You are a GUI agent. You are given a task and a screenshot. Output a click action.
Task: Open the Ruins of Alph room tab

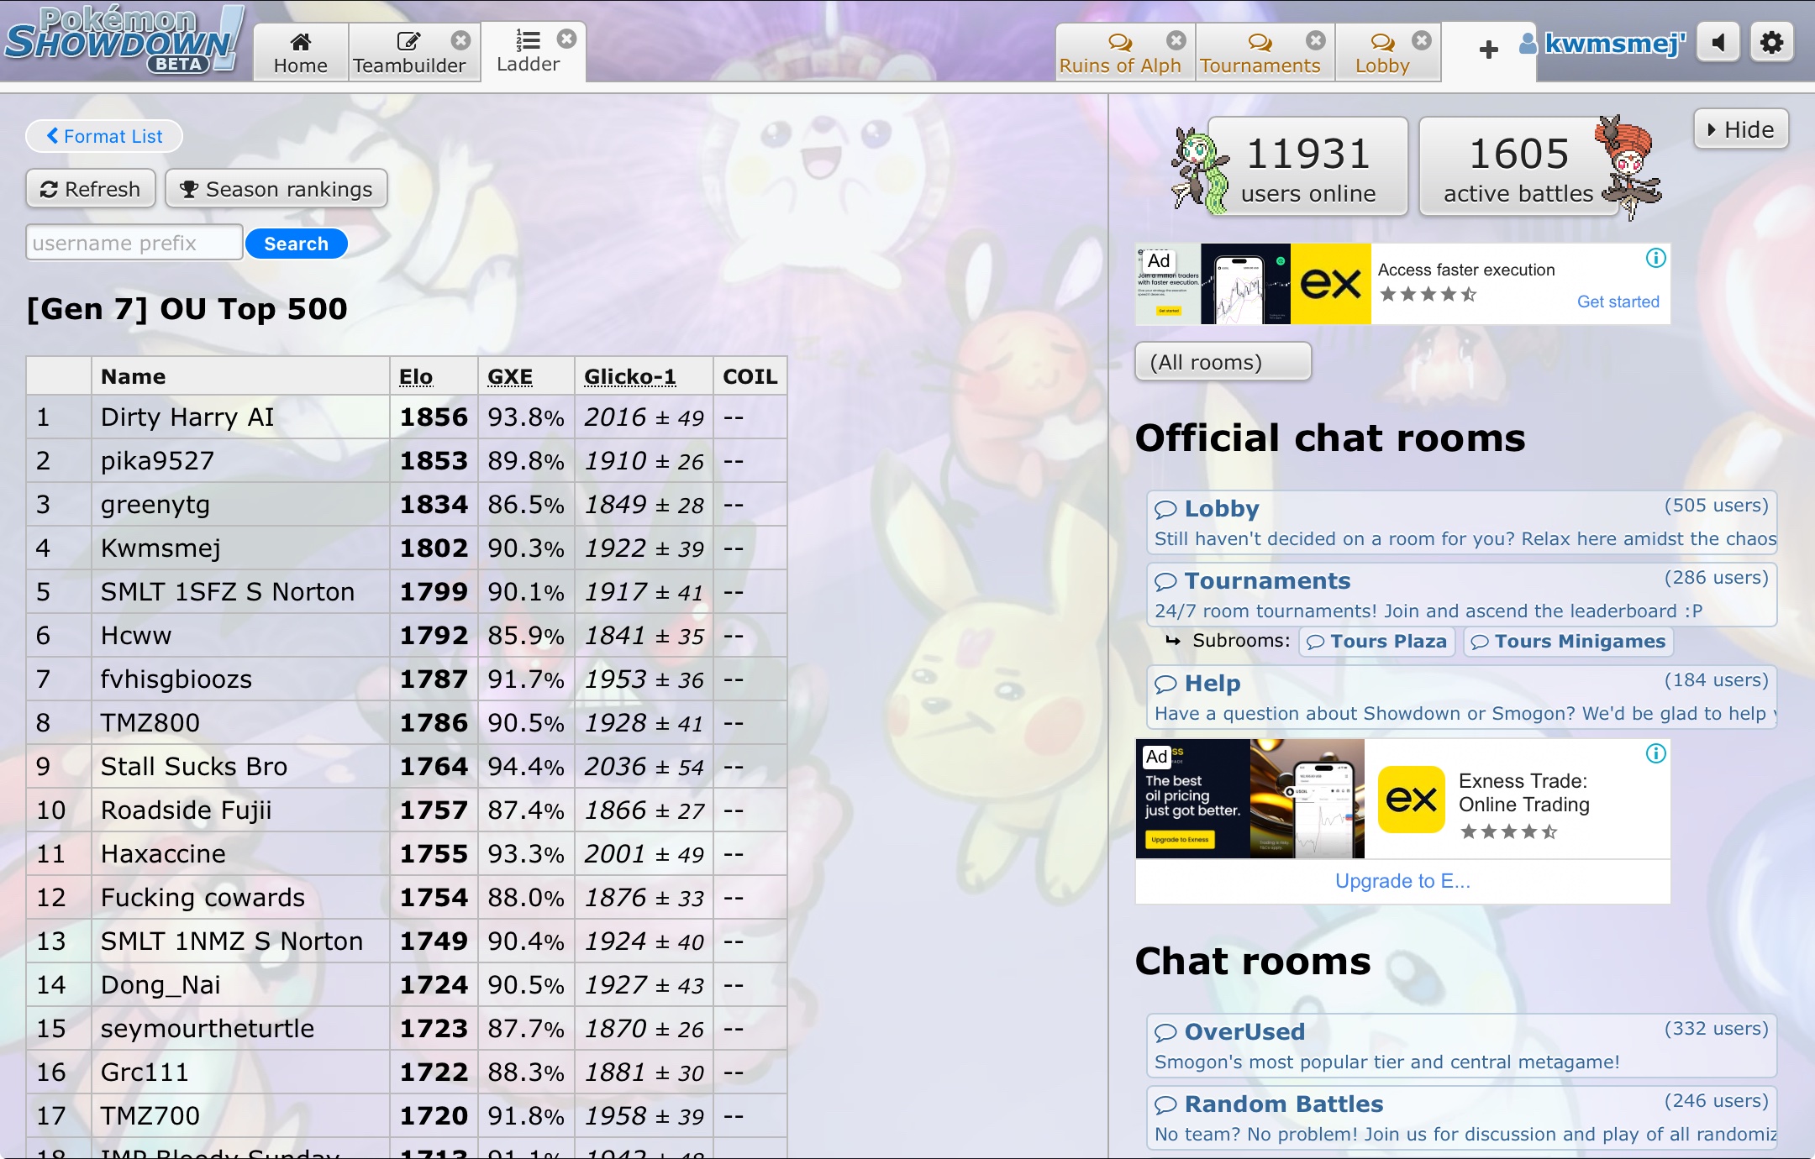coord(1120,53)
